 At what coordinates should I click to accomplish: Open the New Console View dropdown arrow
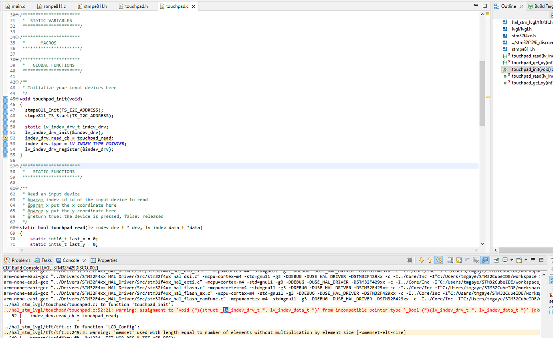pyautogui.click(x=526, y=260)
